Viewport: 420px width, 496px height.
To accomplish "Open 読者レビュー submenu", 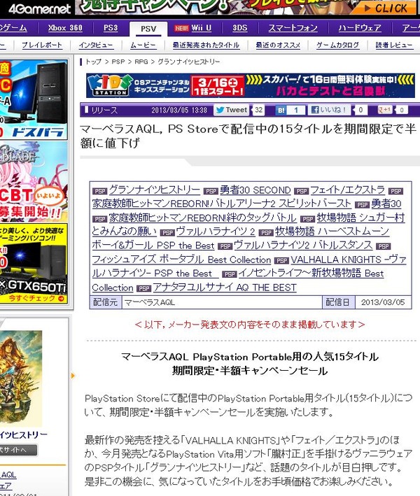I will pos(394,45).
